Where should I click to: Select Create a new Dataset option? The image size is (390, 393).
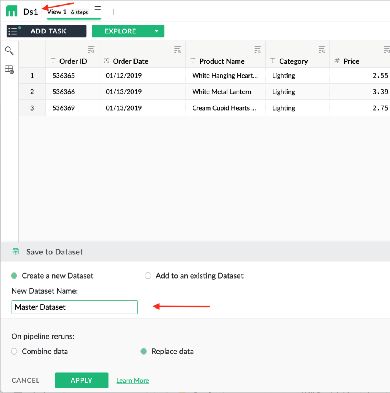point(14,276)
